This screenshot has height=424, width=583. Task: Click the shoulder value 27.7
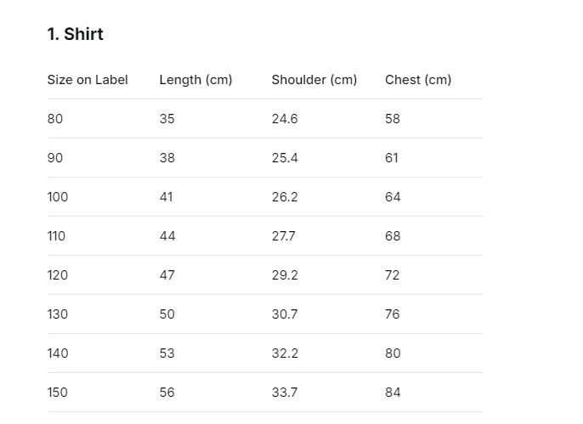283,236
